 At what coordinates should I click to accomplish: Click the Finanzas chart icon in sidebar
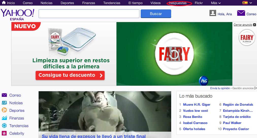4,118
